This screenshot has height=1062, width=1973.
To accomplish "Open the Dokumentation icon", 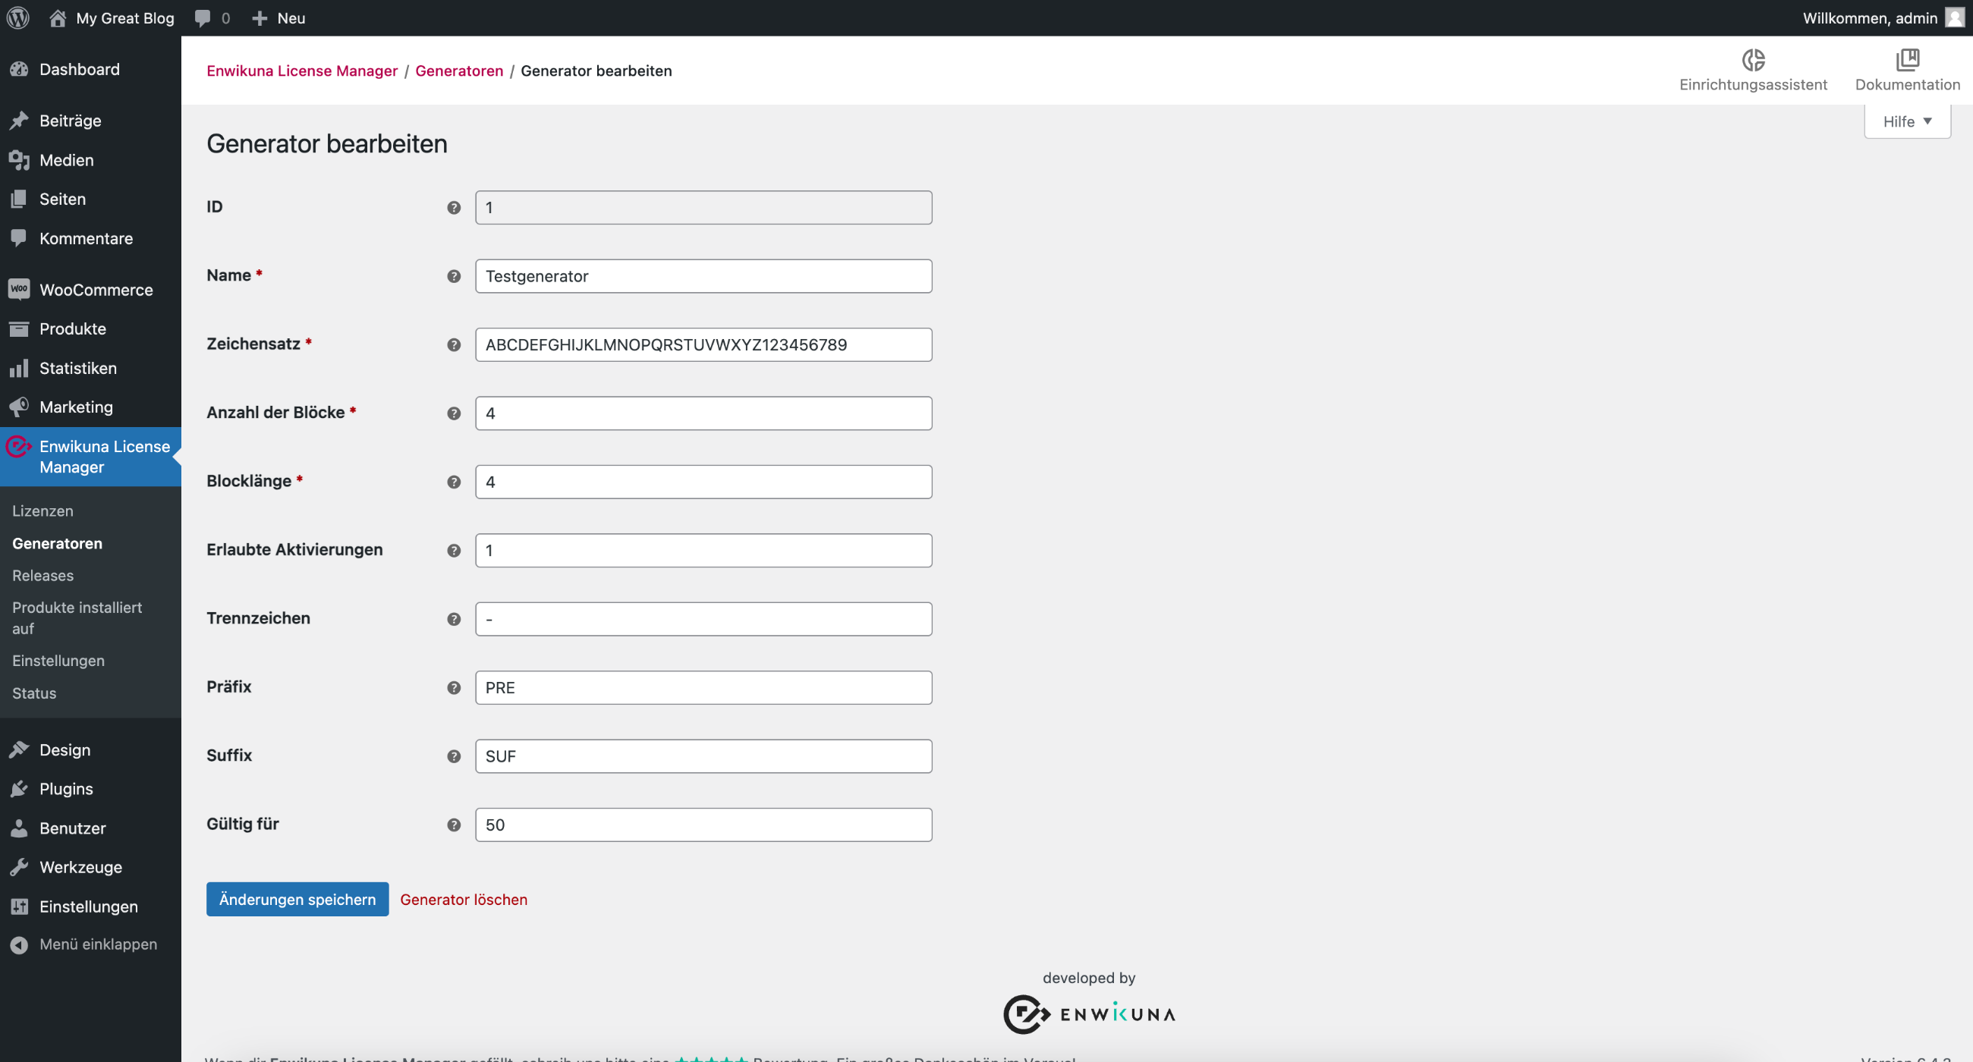I will (x=1907, y=60).
